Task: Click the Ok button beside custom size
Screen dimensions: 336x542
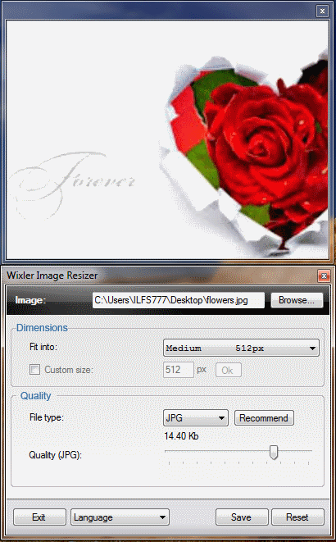Action: [229, 370]
